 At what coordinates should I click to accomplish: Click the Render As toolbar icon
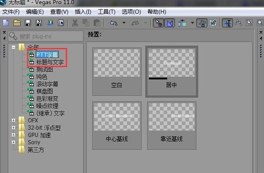(50, 23)
